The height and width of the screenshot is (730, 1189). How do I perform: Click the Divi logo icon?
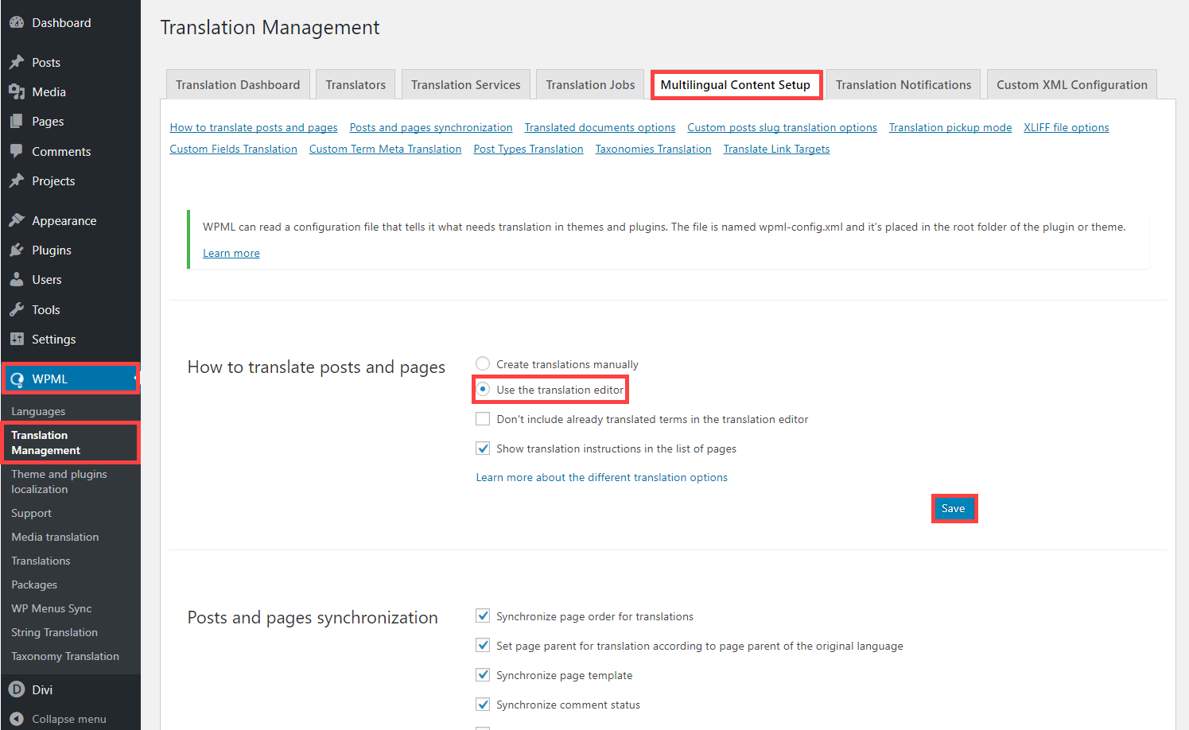click(x=17, y=689)
